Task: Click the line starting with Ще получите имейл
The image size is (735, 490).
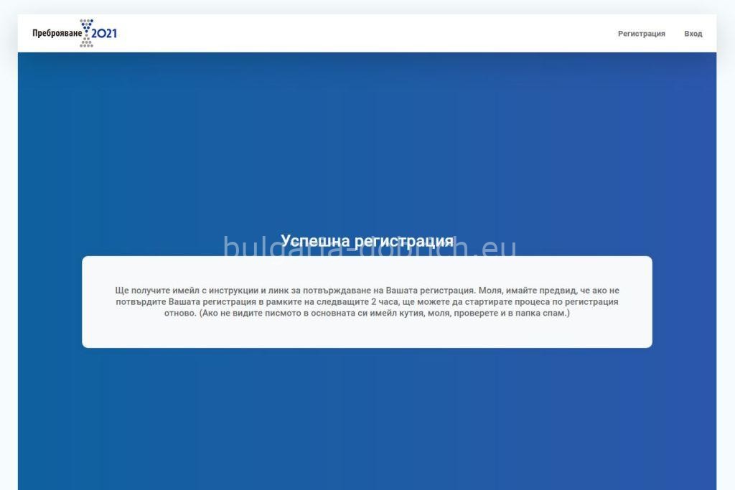Action: [367, 291]
